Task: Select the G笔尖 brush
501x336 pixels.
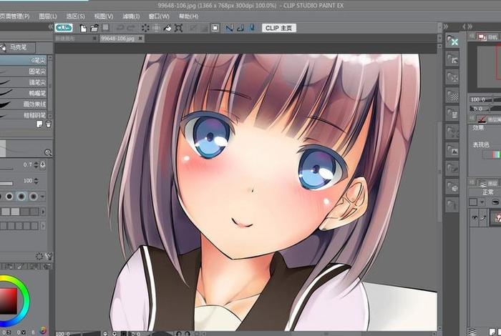Action: pos(23,60)
